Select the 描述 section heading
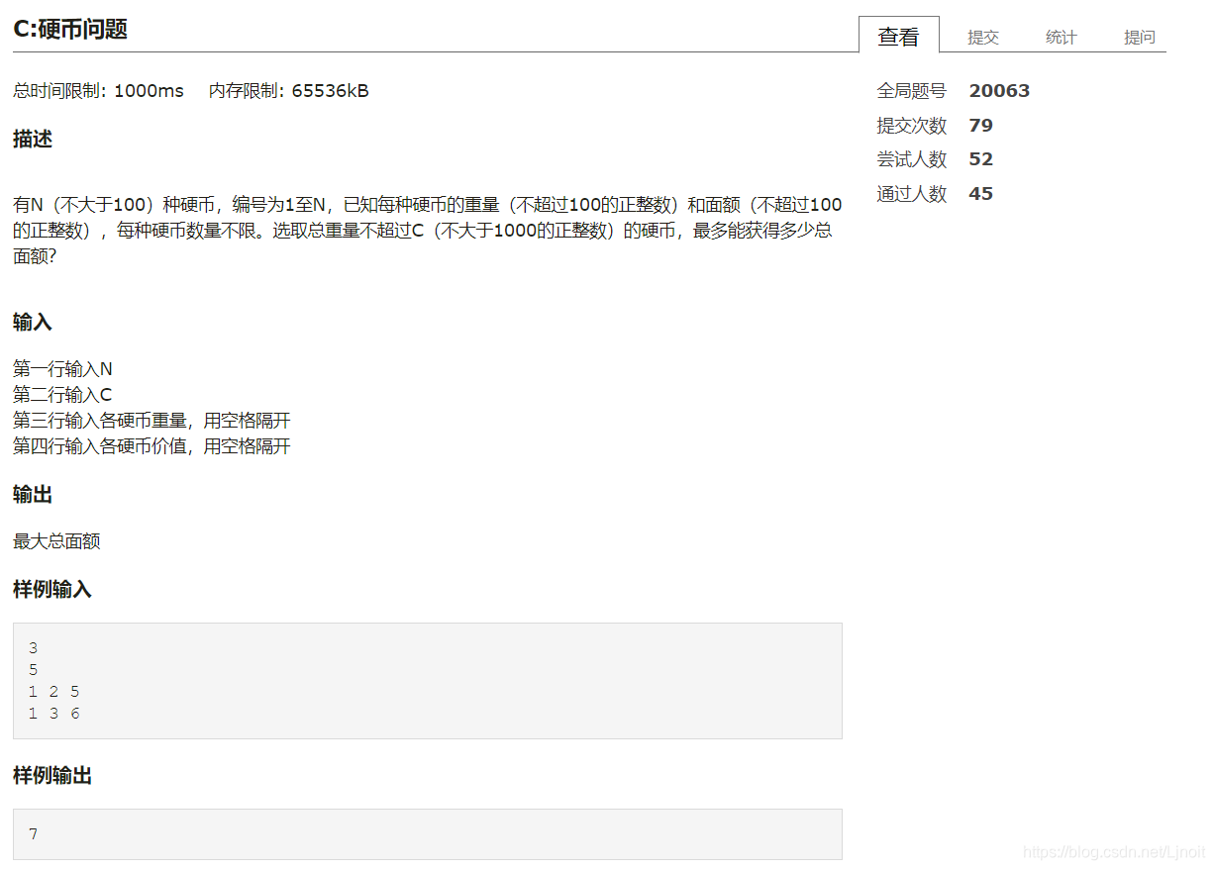 (33, 139)
